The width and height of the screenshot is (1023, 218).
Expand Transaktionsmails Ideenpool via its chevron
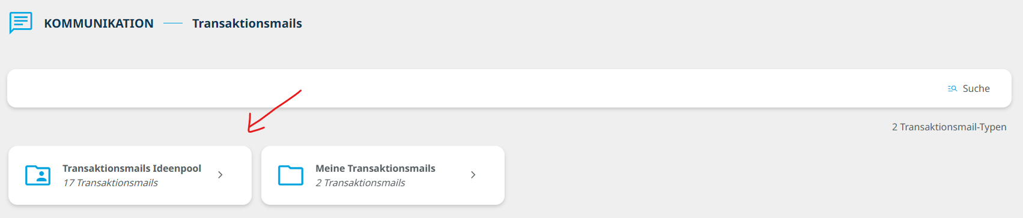(x=220, y=175)
